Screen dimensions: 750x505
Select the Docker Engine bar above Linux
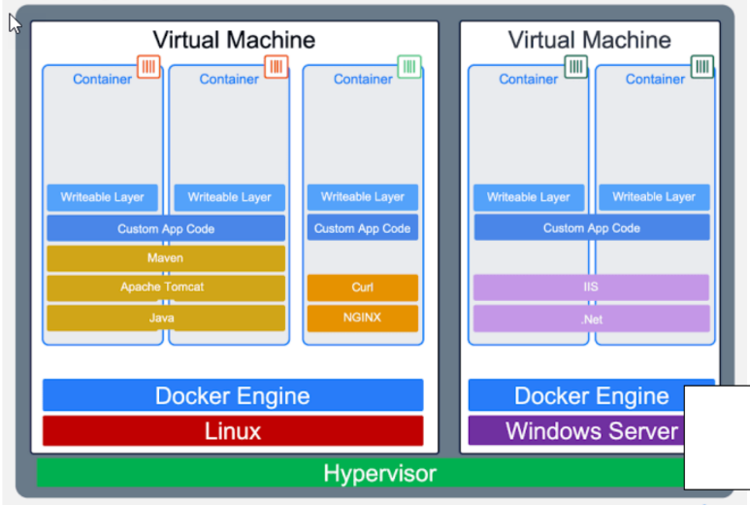click(233, 395)
